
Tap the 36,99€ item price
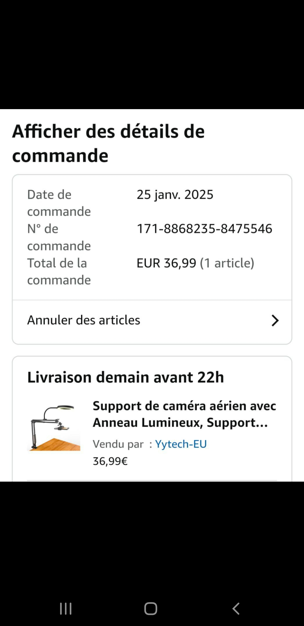pyautogui.click(x=110, y=461)
